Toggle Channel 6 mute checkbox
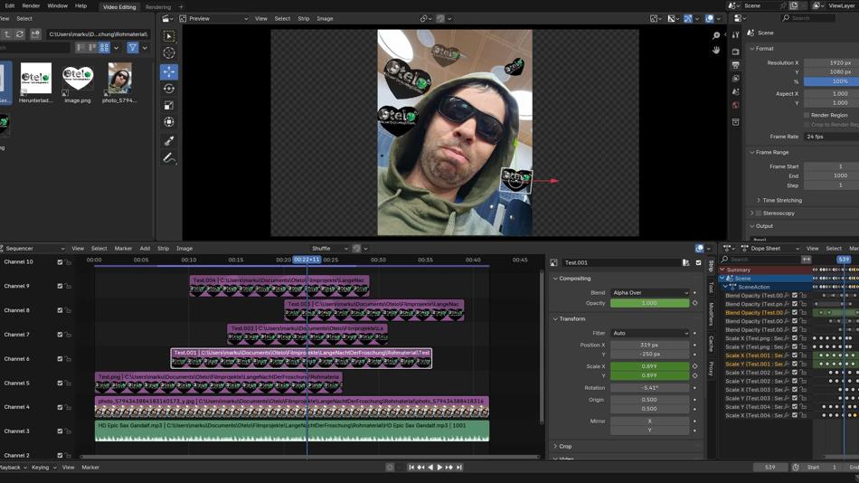The height and width of the screenshot is (483, 859). point(61,359)
